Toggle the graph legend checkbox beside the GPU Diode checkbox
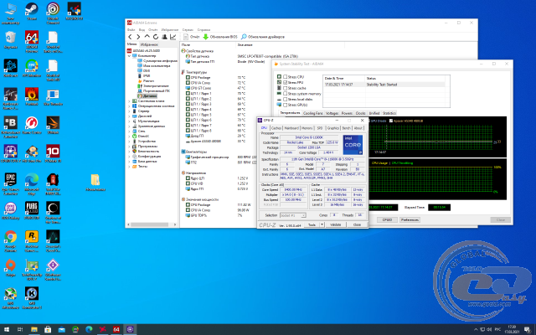 point(391,121)
